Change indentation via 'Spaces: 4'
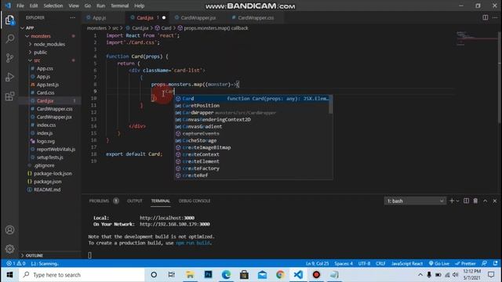 (344, 263)
